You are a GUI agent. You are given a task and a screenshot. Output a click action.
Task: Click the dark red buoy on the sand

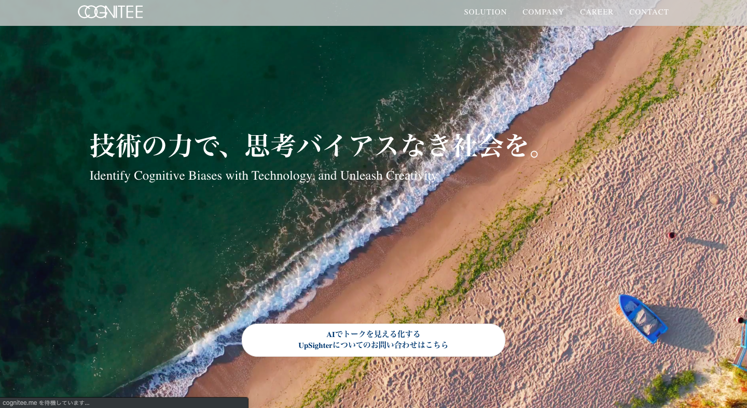tap(671, 235)
